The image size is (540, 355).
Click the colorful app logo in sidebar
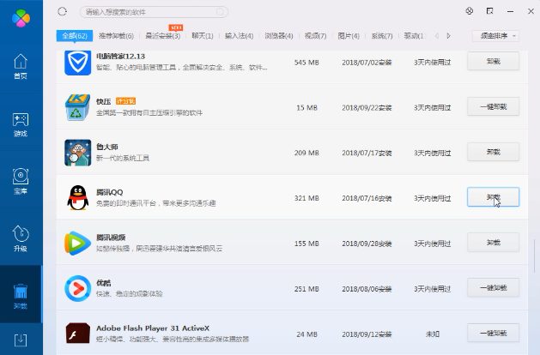21,18
